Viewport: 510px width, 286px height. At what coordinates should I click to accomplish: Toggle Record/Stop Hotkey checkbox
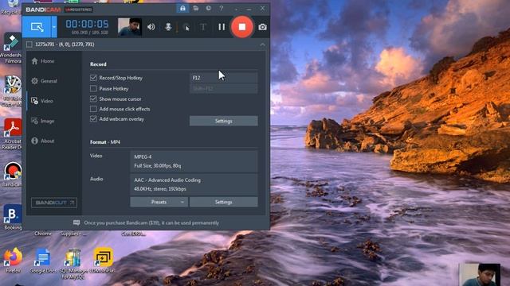(93, 78)
